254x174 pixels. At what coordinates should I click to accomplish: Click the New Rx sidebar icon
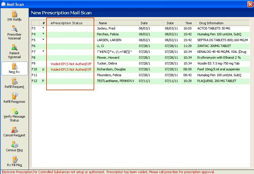14,67
